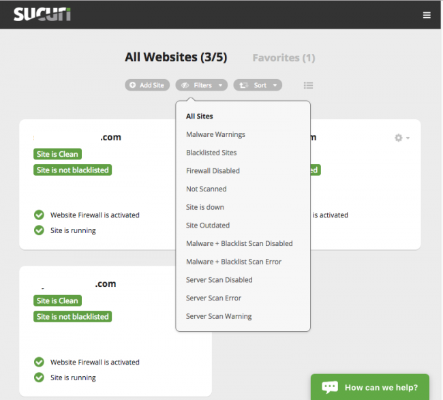This screenshot has height=400, width=443.
Task: Click lower card Site is not blacklisted badge
Action: (x=73, y=316)
